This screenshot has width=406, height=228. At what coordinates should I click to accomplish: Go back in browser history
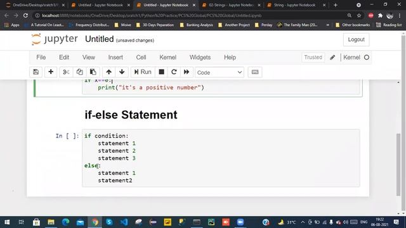pos(6,15)
